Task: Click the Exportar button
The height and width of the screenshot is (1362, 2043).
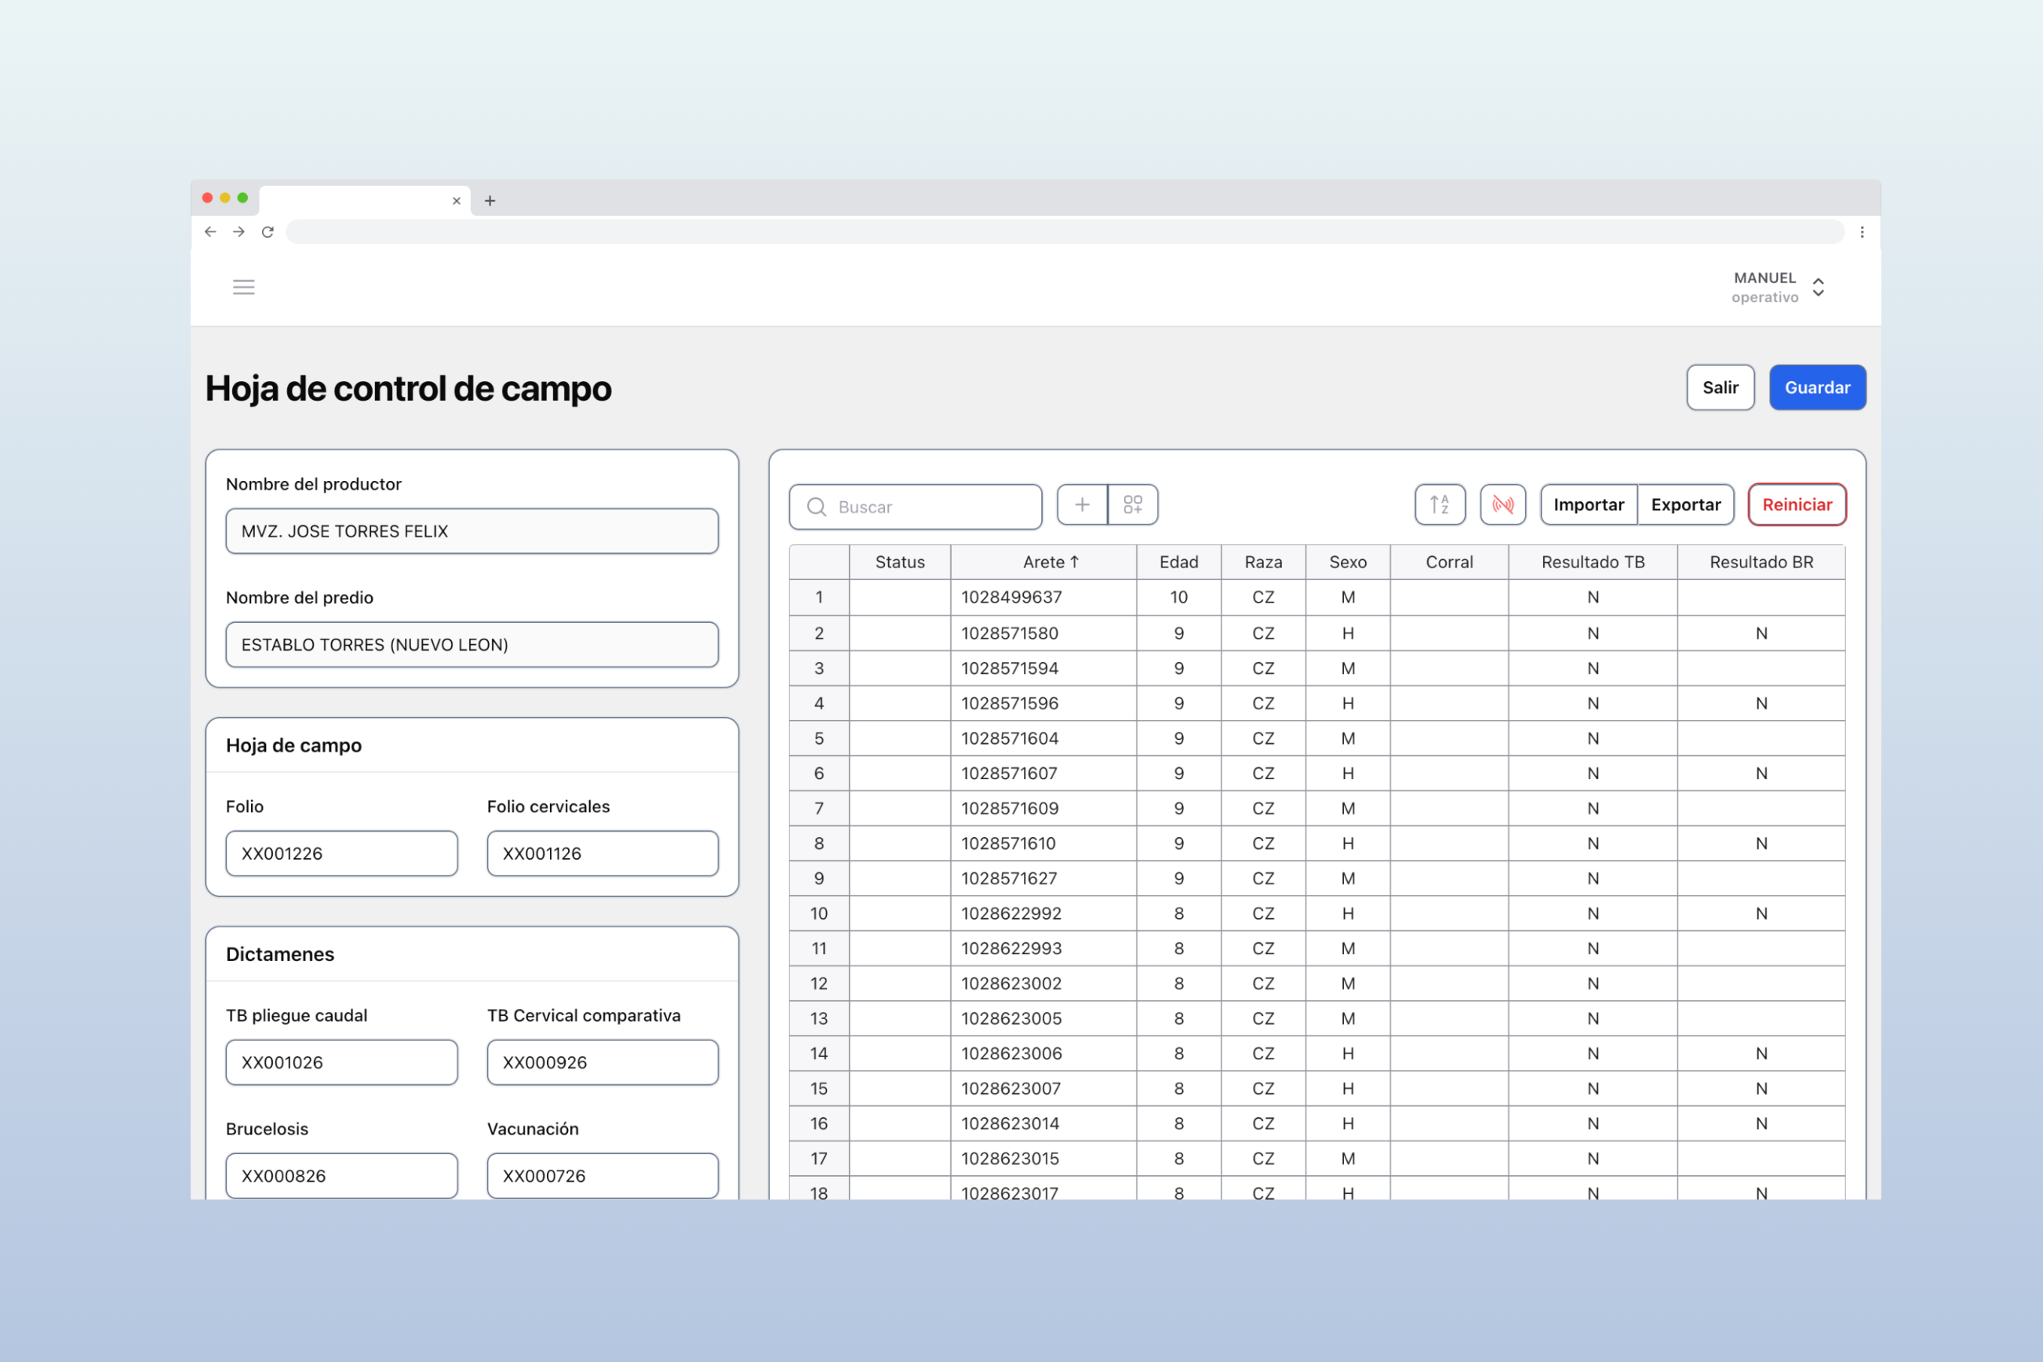Action: (1686, 504)
